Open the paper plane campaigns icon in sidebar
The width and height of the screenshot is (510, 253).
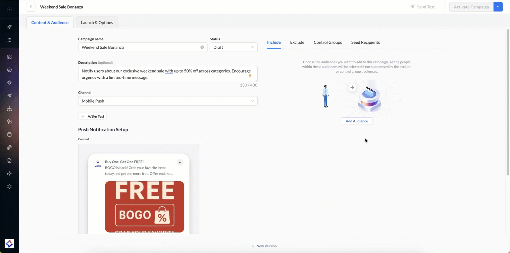(9, 96)
